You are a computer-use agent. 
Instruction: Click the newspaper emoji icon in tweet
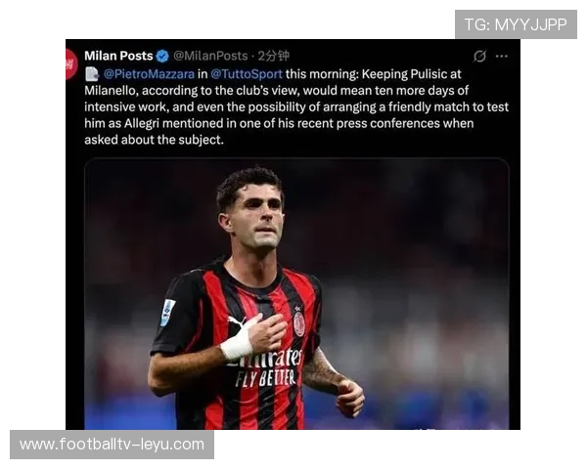[x=92, y=74]
